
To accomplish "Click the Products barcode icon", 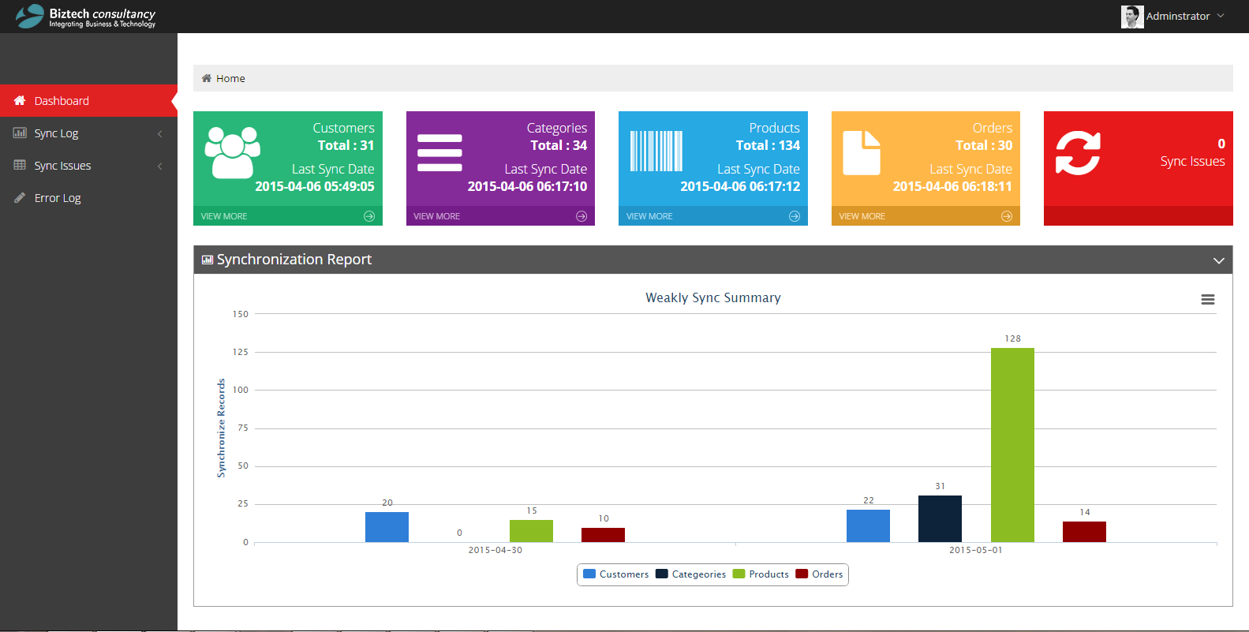I will tap(656, 151).
